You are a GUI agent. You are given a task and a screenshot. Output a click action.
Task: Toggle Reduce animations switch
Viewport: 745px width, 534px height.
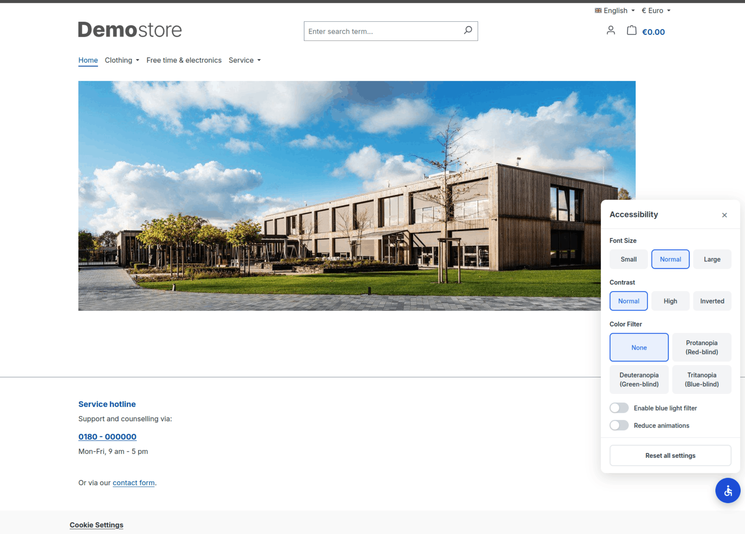[619, 425]
